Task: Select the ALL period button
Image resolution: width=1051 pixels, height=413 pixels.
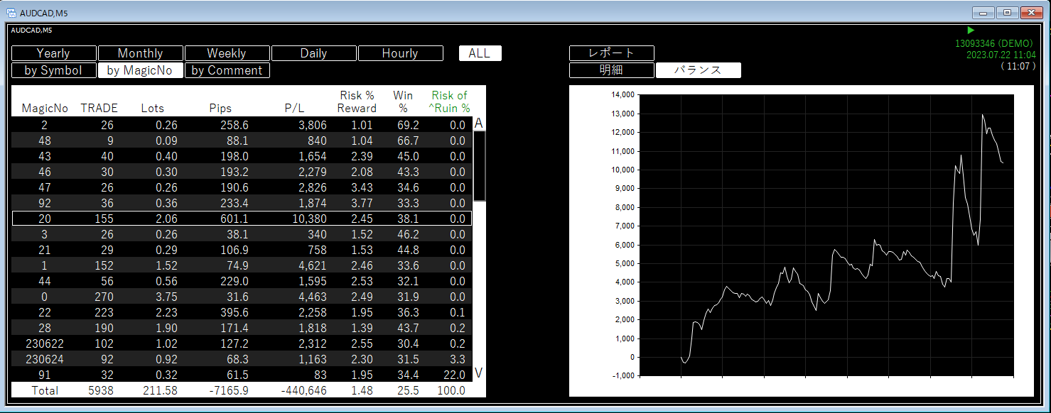Action: [480, 53]
